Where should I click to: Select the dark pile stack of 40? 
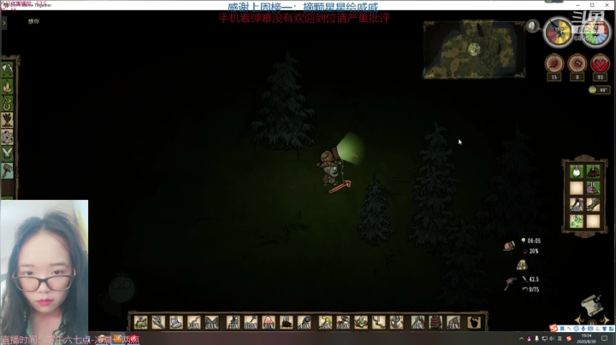[x=287, y=322]
